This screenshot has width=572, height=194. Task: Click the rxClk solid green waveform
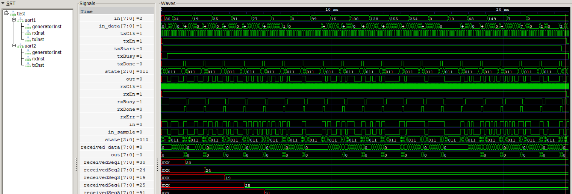[365, 87]
